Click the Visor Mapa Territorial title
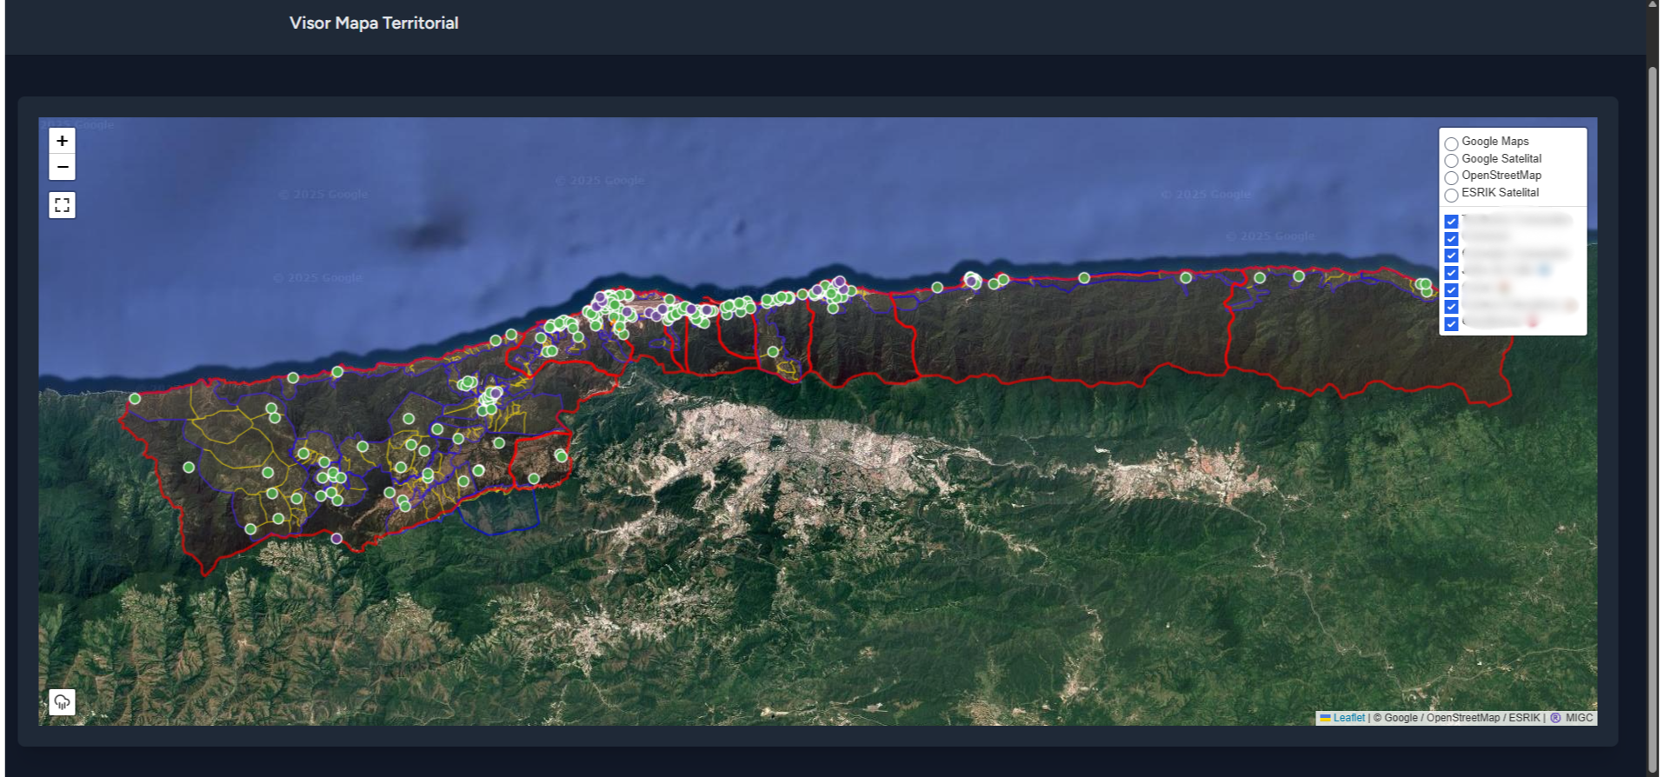 pos(374,23)
